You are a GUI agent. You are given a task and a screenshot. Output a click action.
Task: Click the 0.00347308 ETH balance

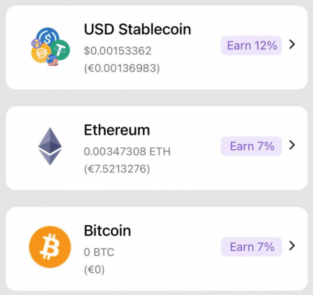click(127, 151)
